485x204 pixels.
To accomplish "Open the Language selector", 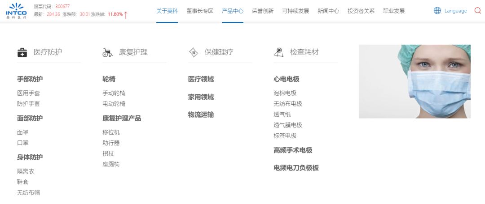I will (455, 11).
